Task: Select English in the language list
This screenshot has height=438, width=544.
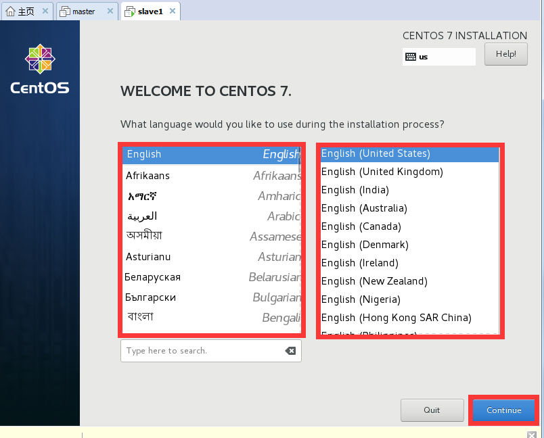Action: pos(211,155)
